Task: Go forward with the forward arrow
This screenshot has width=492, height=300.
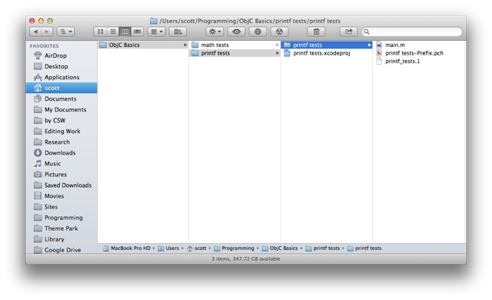Action: pos(47,32)
